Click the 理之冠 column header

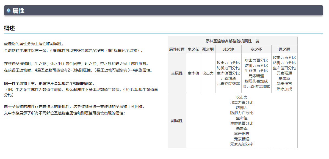284,49
